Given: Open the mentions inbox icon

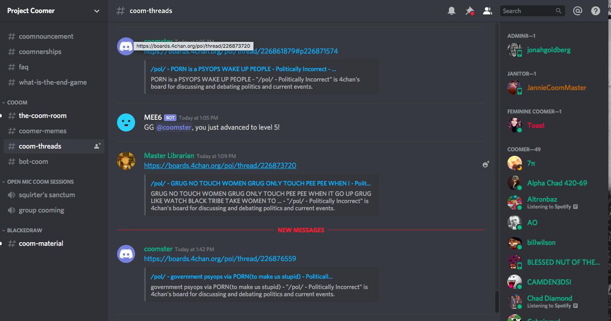Looking at the screenshot, I should pyautogui.click(x=578, y=11).
